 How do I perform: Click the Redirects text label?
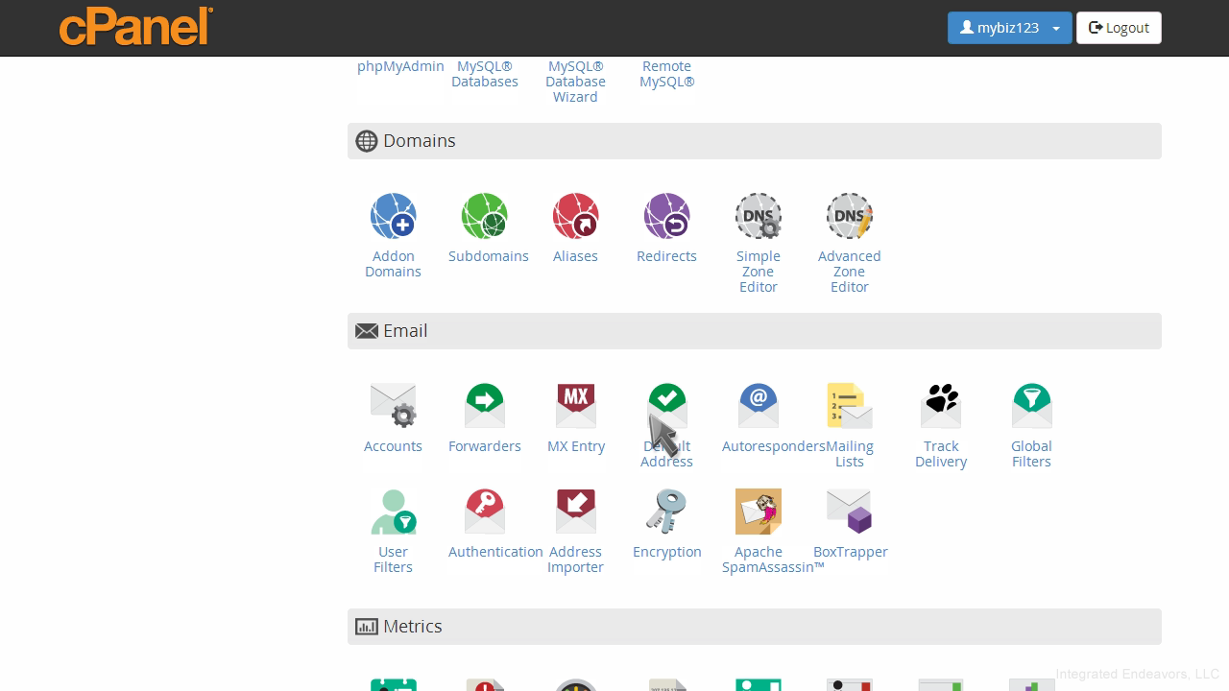point(666,256)
